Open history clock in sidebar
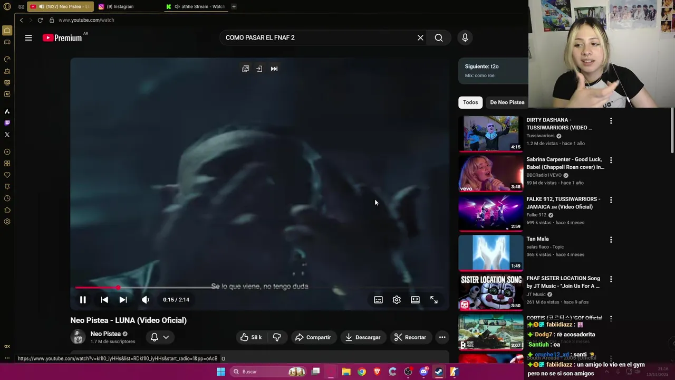This screenshot has width=675, height=380. click(x=7, y=198)
